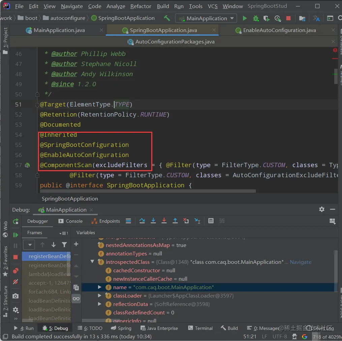342x341 pixels.
Task: Open Frames layout options dropdown
Action: coord(63,233)
